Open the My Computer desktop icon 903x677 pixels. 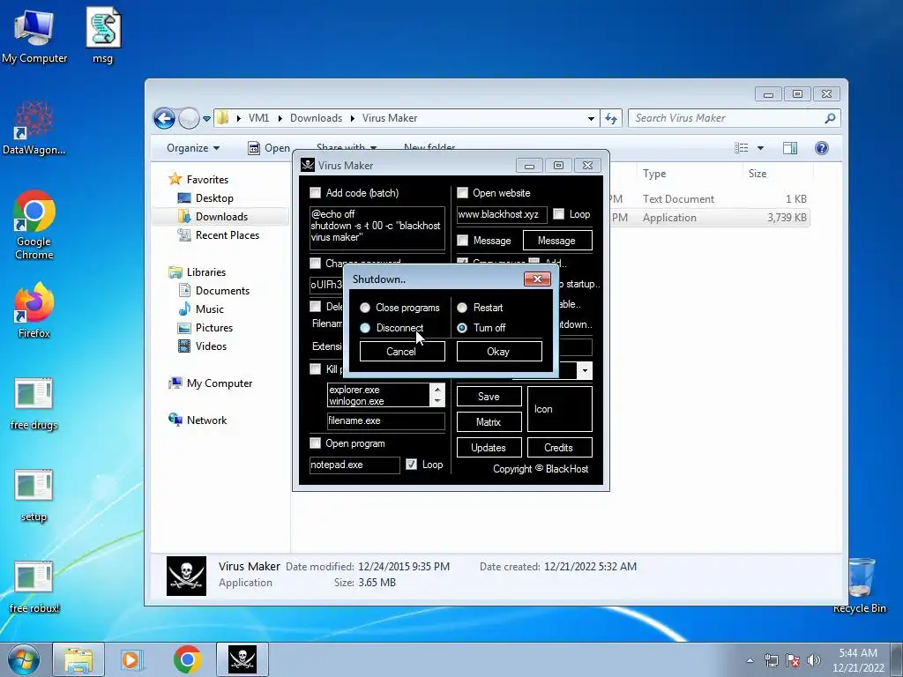(x=34, y=35)
